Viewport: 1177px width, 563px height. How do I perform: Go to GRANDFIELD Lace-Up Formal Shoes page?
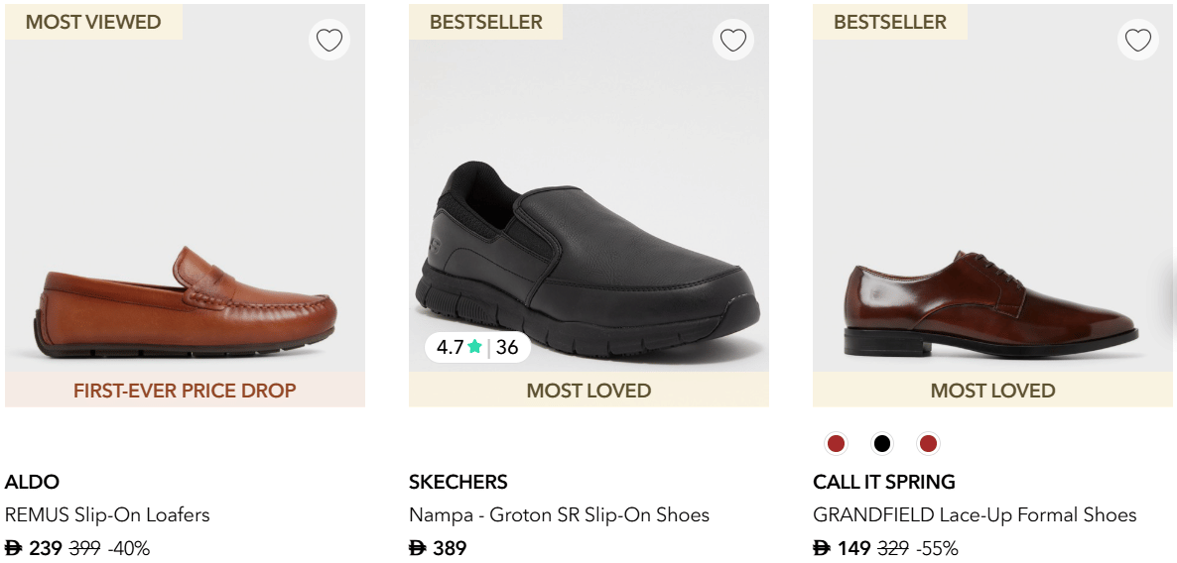pyautogui.click(x=974, y=514)
